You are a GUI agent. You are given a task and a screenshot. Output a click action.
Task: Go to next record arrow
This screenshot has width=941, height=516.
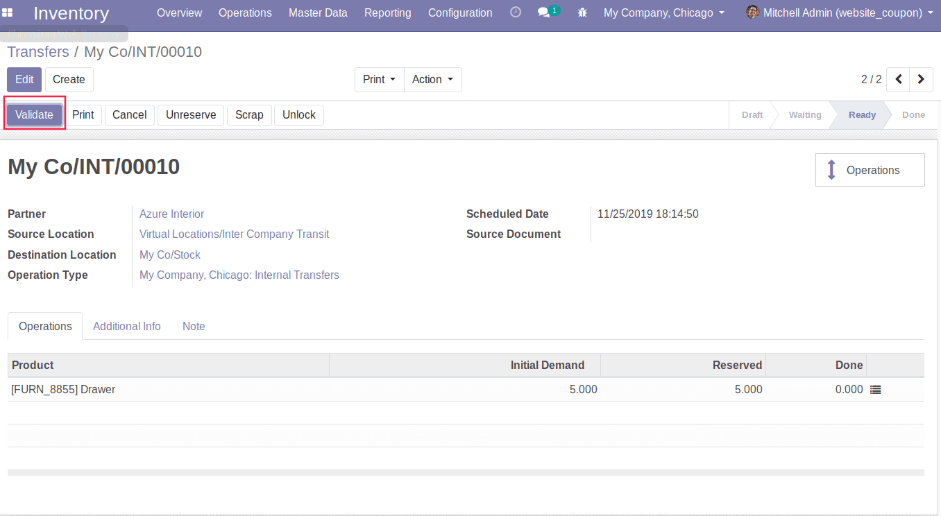[921, 79]
